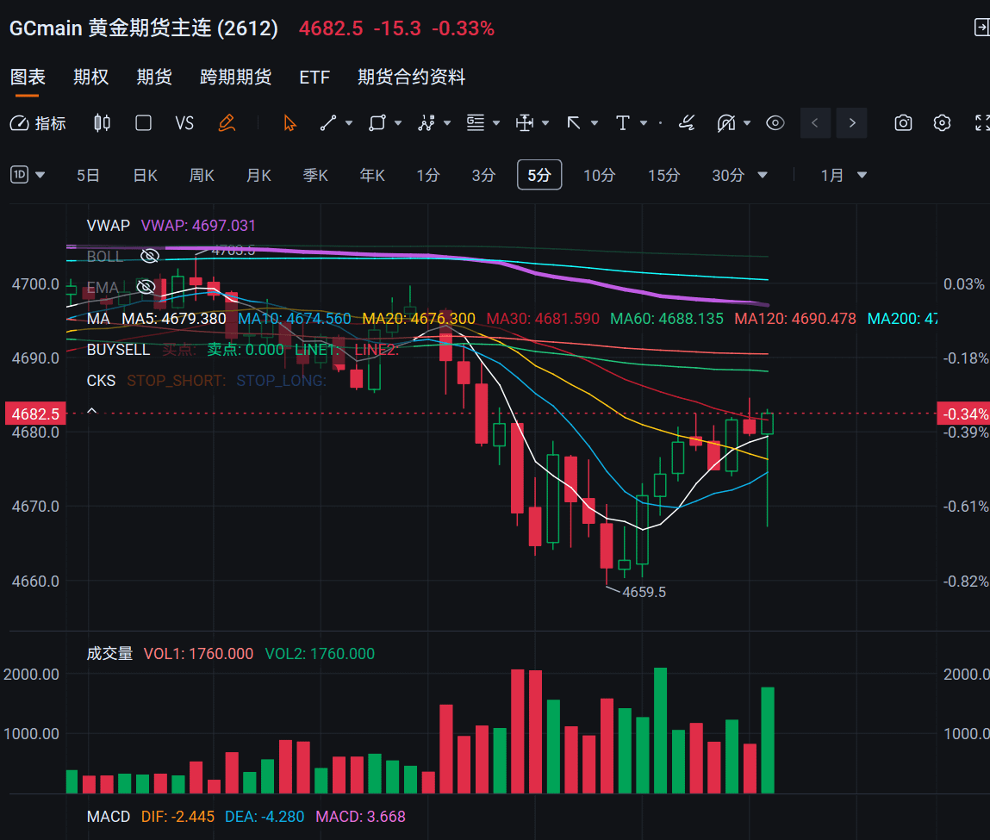Select the 年K period
Viewport: 990px width, 840px height.
[x=372, y=176]
